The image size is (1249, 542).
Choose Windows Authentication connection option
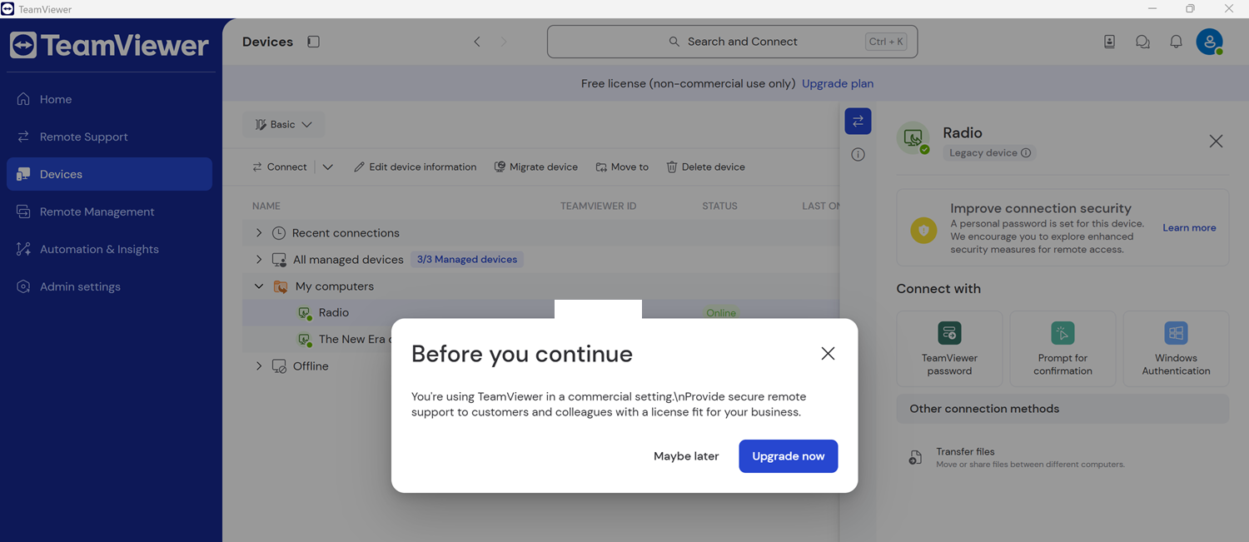click(1176, 349)
